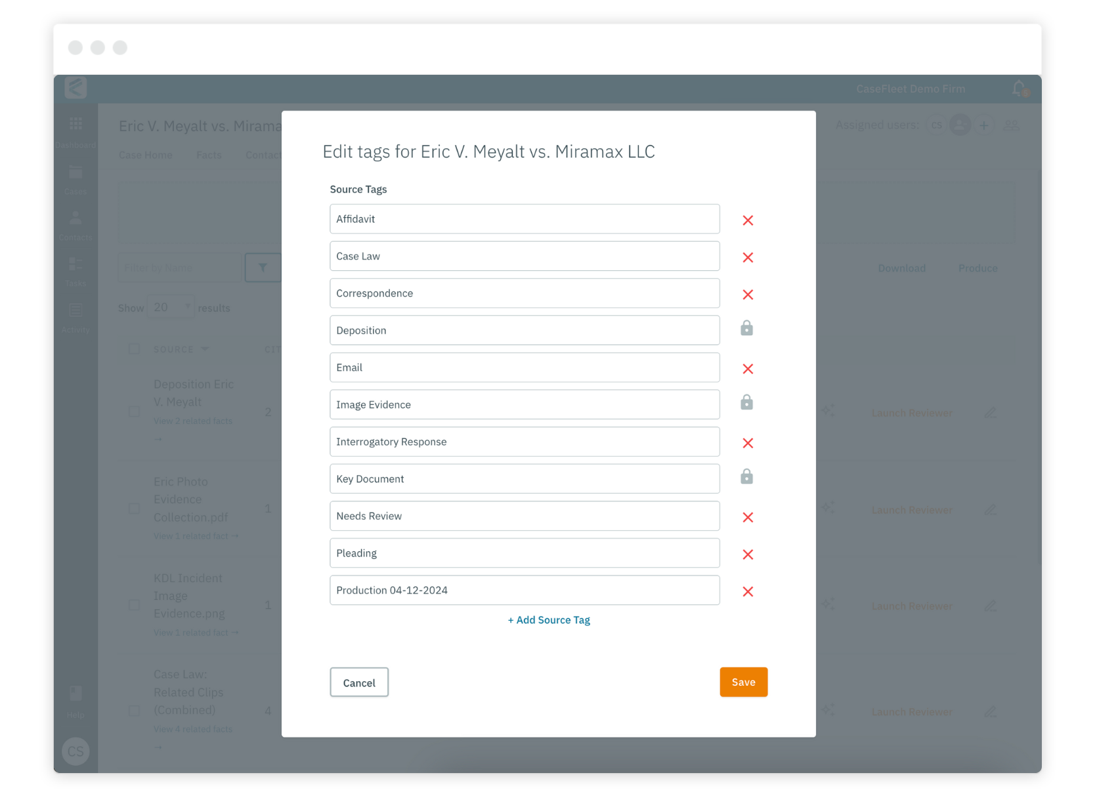Switch to the Facts tab

coord(209,155)
